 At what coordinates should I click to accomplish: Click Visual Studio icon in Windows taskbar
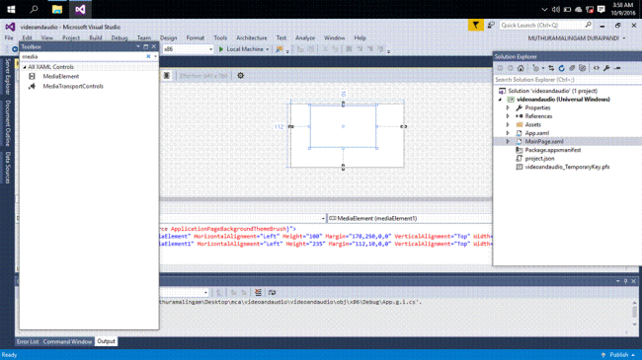tap(80, 9)
